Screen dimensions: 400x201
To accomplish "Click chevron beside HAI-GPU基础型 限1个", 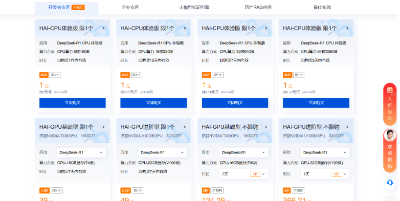I will pos(104,127).
